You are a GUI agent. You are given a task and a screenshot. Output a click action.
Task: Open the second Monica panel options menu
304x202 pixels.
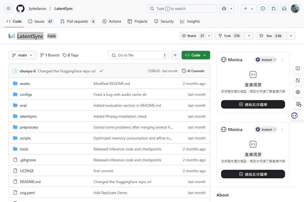coord(282,129)
